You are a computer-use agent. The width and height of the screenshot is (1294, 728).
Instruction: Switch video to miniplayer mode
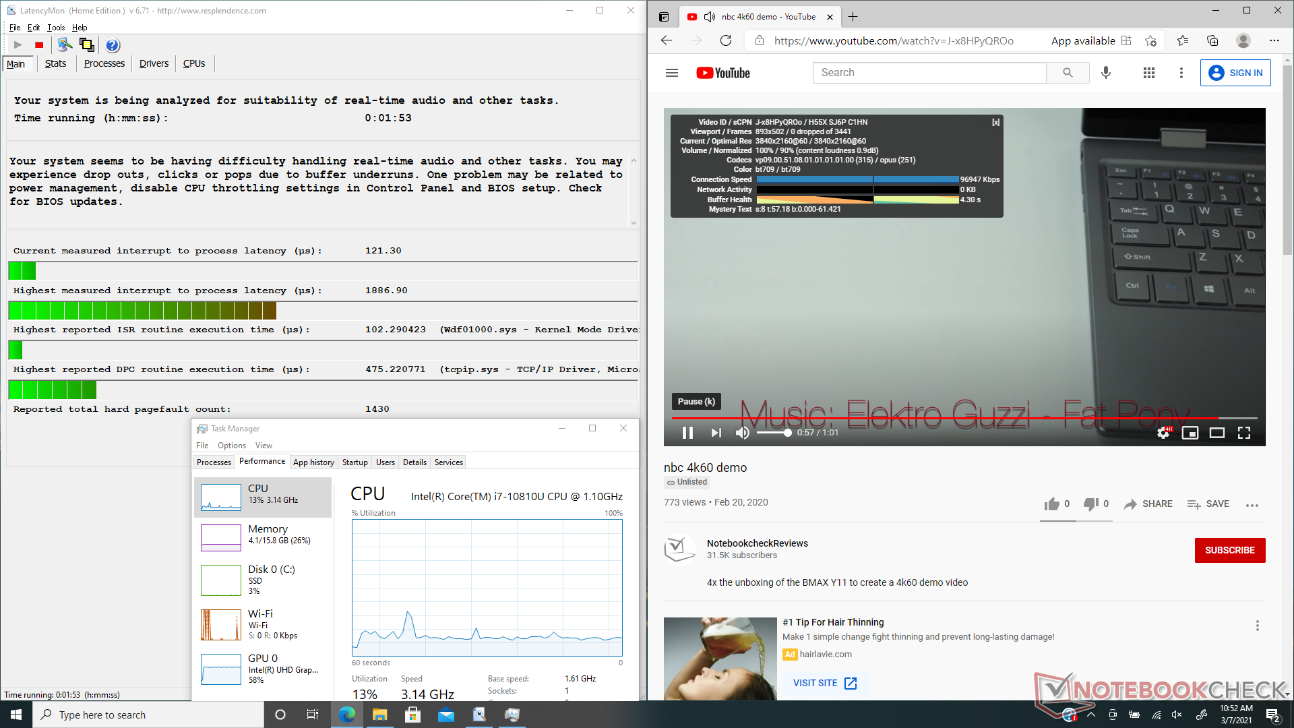coord(1190,433)
